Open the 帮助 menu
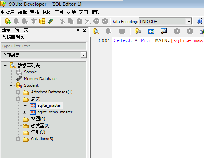204x158 pixels. point(96,12)
